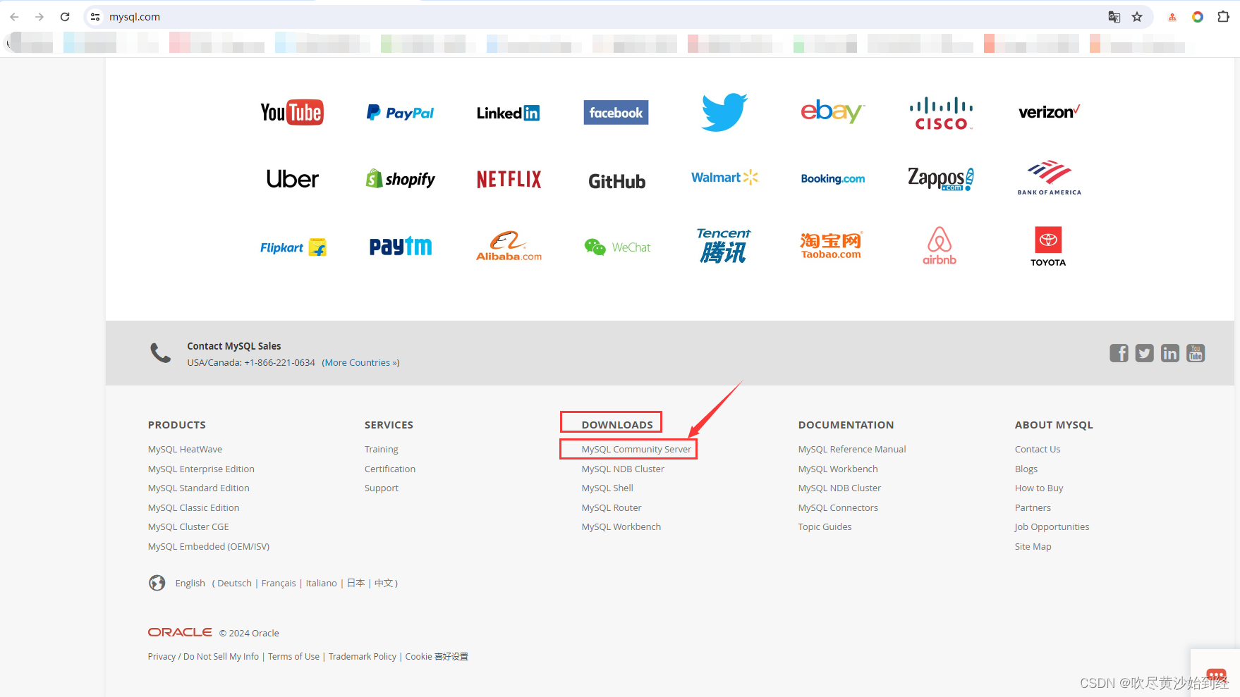The image size is (1240, 697).
Task: Click the browser reload button
Action: tap(65, 17)
